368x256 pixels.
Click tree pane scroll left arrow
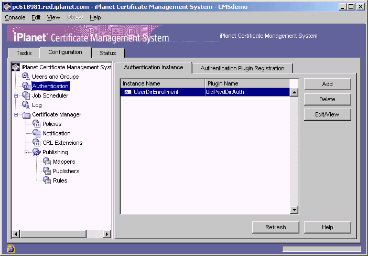point(16,234)
